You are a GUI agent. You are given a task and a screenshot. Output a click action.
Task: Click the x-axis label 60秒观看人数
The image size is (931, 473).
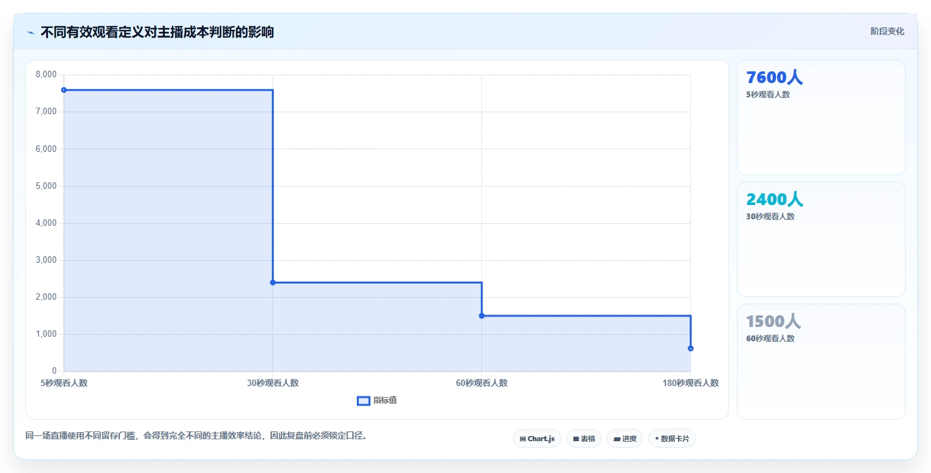click(x=481, y=383)
